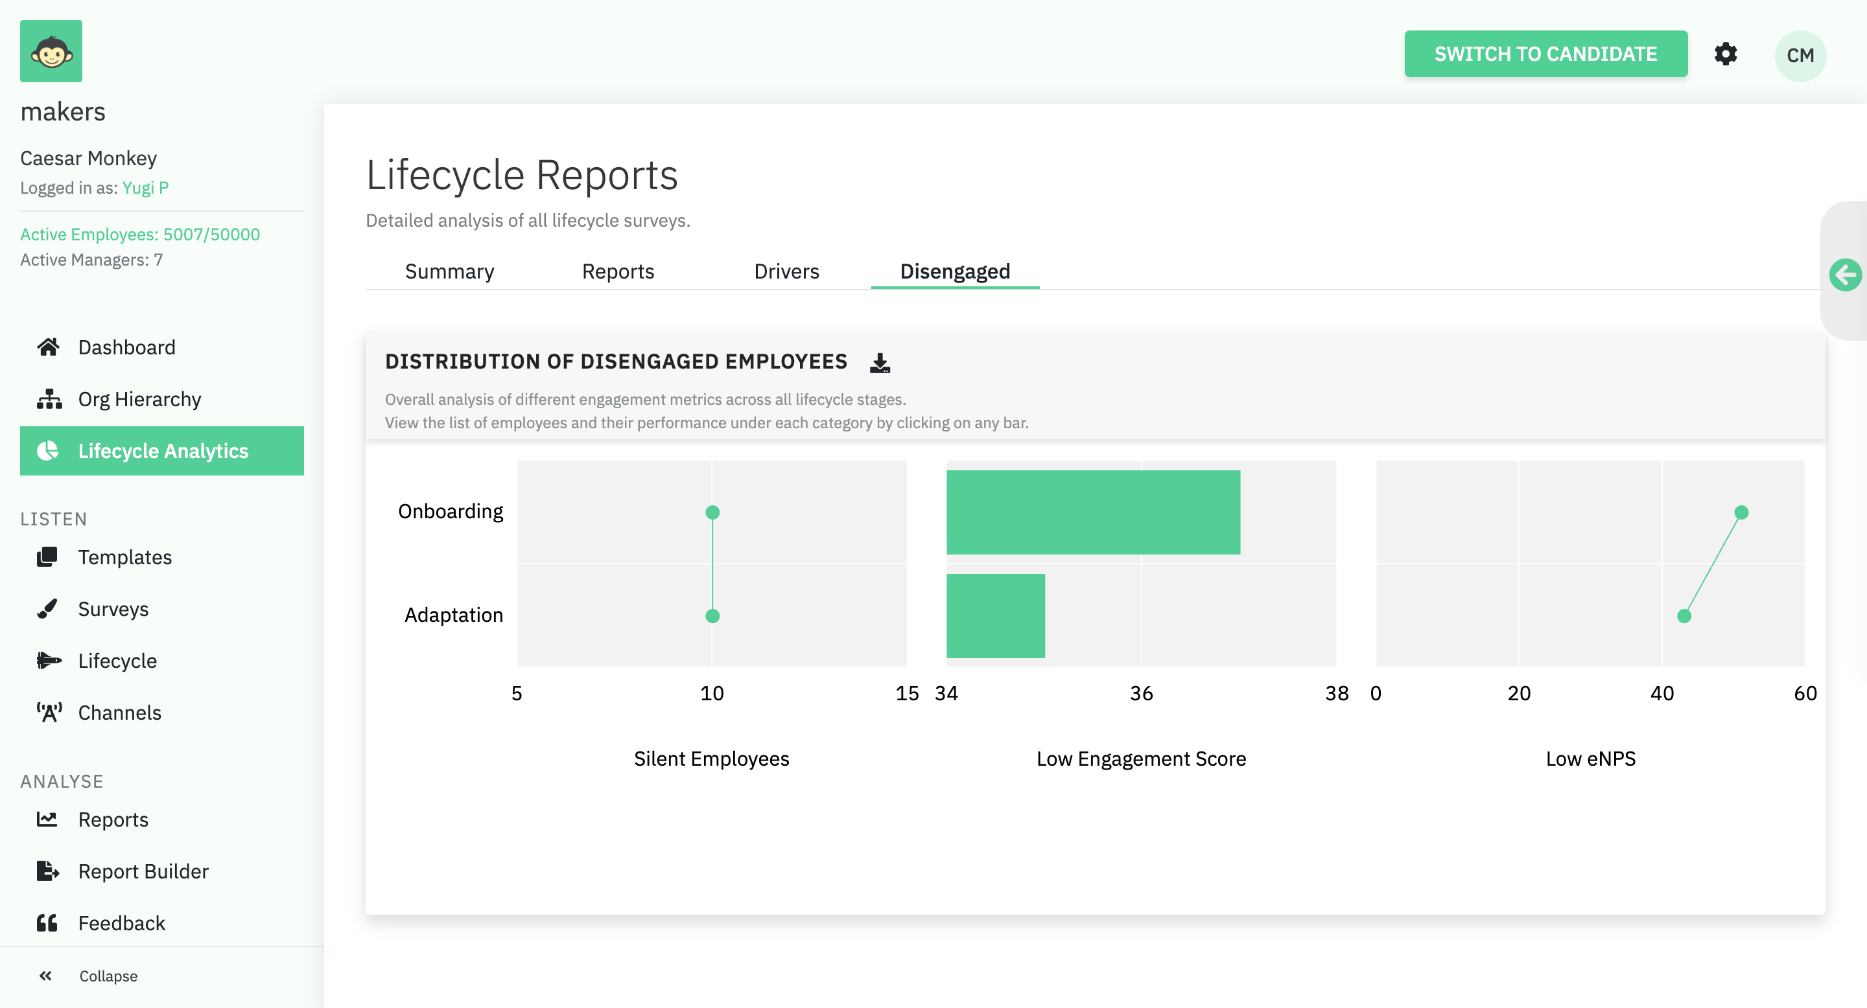Click Adaptation point on Low eNPS chart
The height and width of the screenshot is (1008, 1867).
(1684, 616)
